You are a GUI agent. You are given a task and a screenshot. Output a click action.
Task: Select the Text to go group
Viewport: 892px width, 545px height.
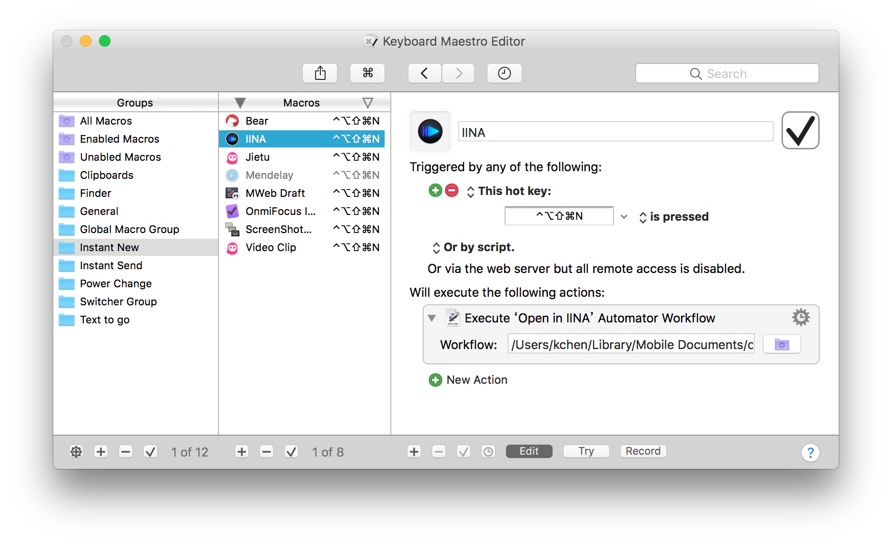coord(136,320)
